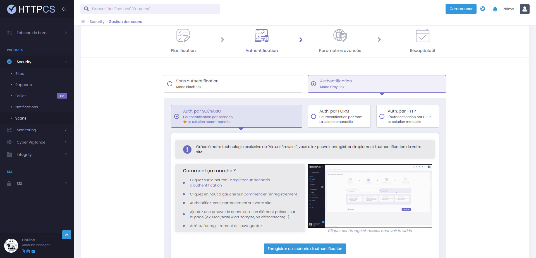Click the Integrity sidebar icon
This screenshot has height=258, width=536.
pyautogui.click(x=9, y=154)
